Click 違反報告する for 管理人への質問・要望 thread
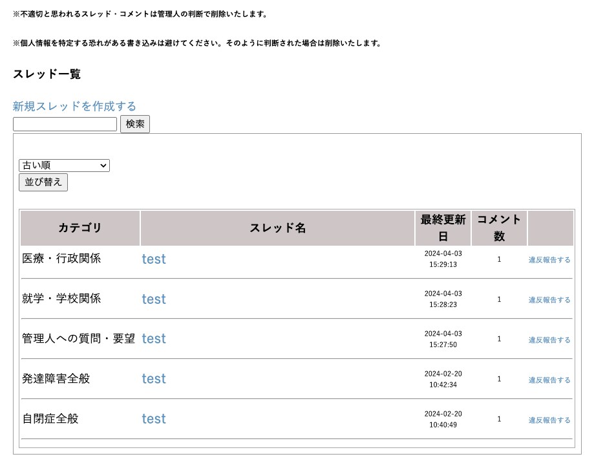 549,340
